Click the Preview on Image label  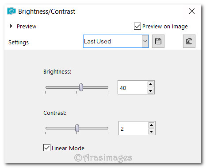(165, 27)
